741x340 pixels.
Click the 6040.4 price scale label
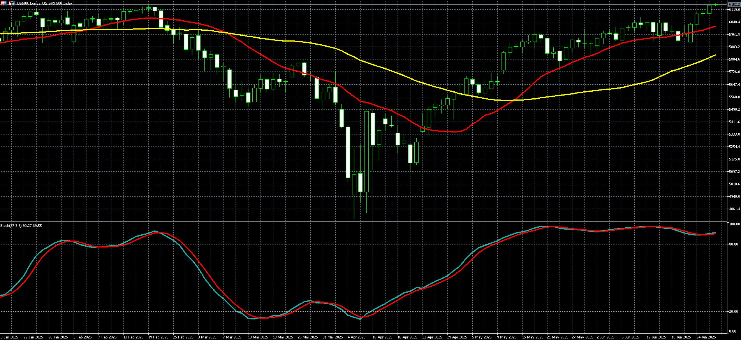[x=734, y=22]
